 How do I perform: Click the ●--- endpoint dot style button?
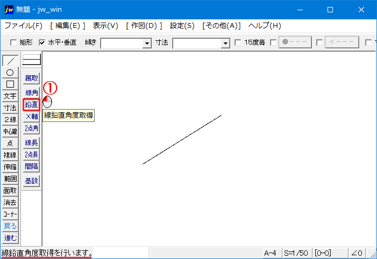click(x=295, y=42)
